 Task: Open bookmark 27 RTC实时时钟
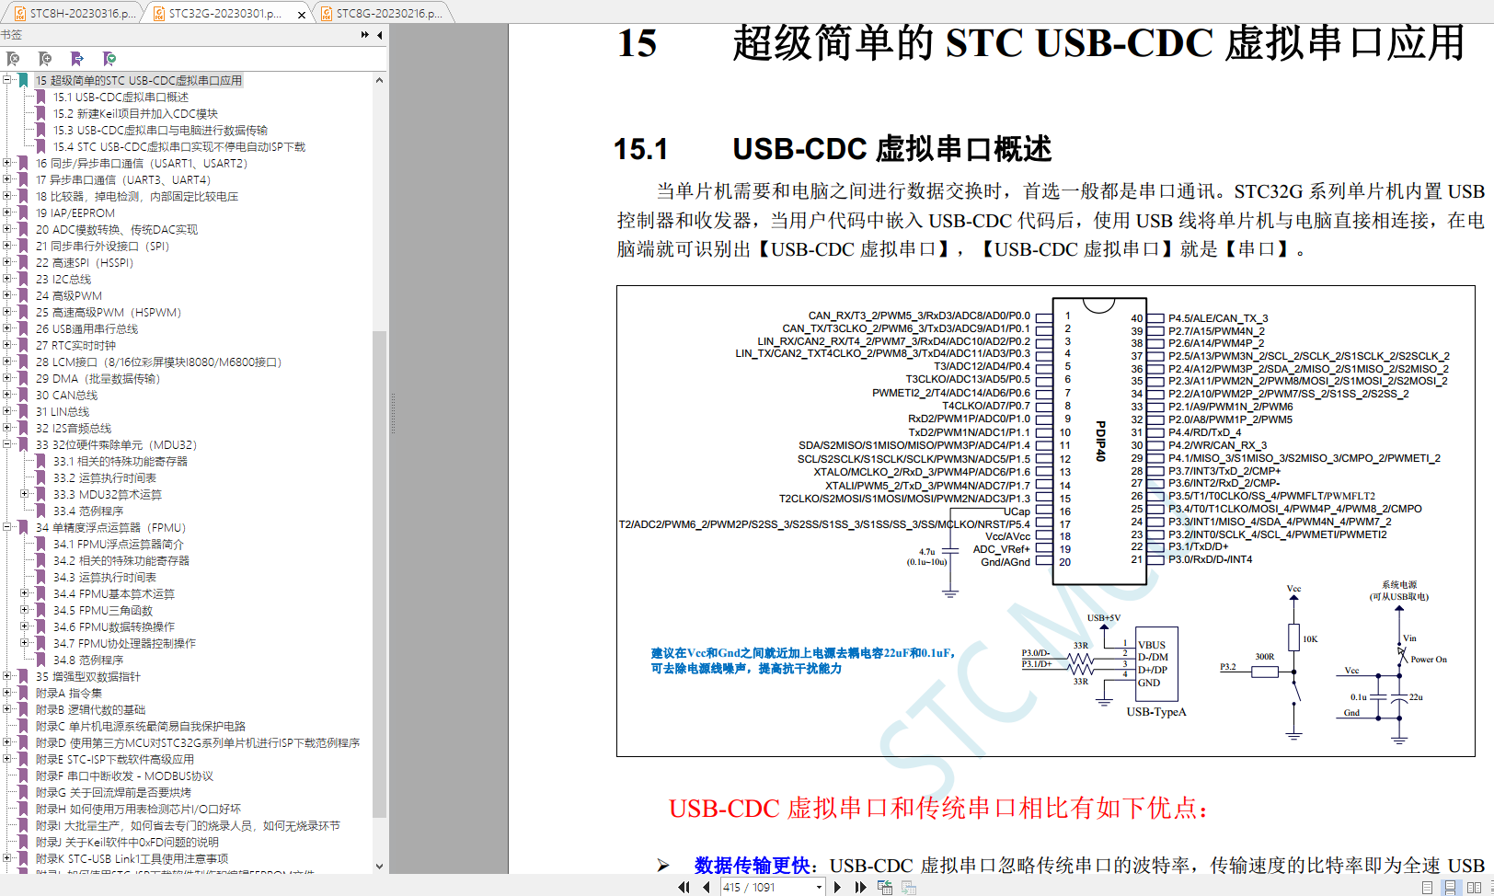pyautogui.click(x=75, y=346)
